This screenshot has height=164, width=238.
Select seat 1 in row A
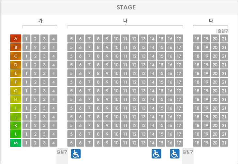click(26, 39)
